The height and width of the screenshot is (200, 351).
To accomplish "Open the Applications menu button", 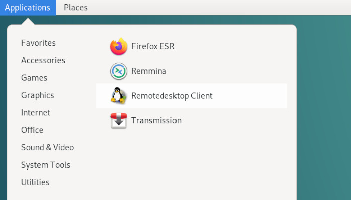I will (x=28, y=8).
